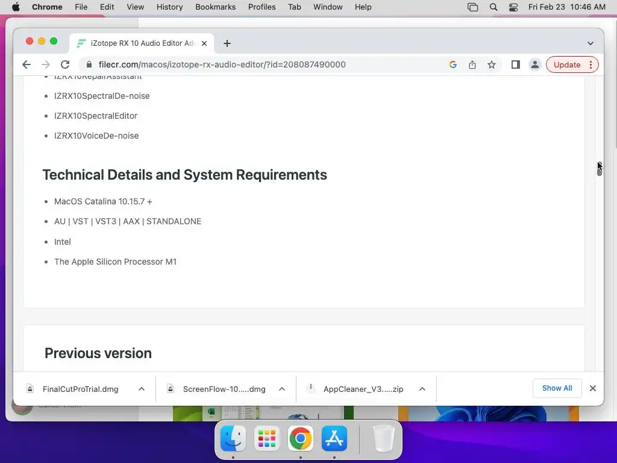Open ScreenFlow-10 dmg download
The image size is (617, 463).
point(224,389)
